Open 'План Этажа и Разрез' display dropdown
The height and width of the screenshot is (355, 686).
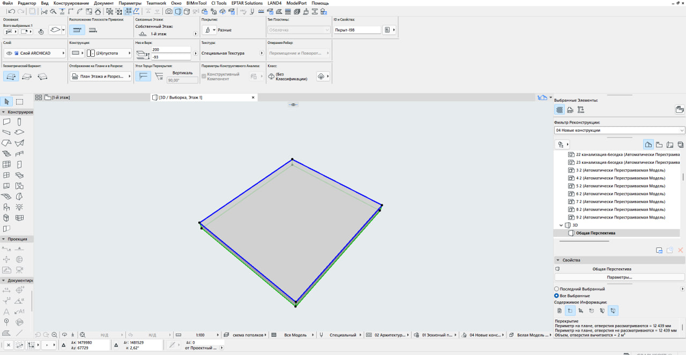(x=100, y=76)
